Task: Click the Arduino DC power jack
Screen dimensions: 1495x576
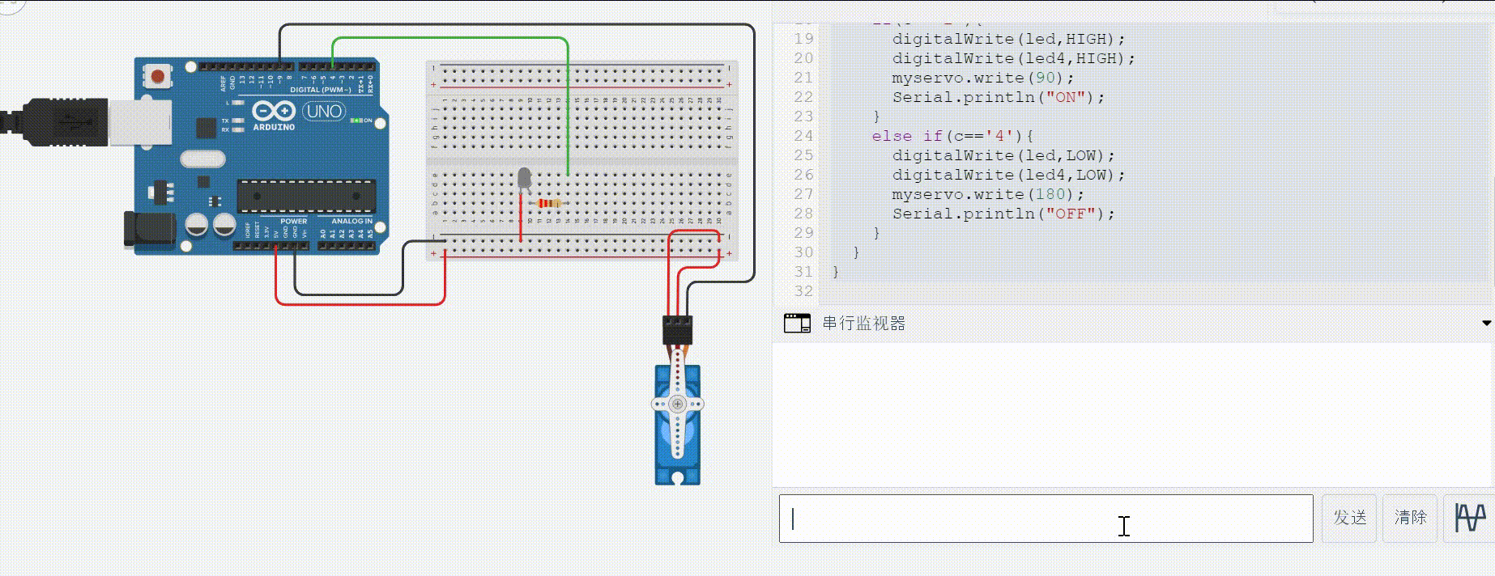Action: click(x=147, y=228)
